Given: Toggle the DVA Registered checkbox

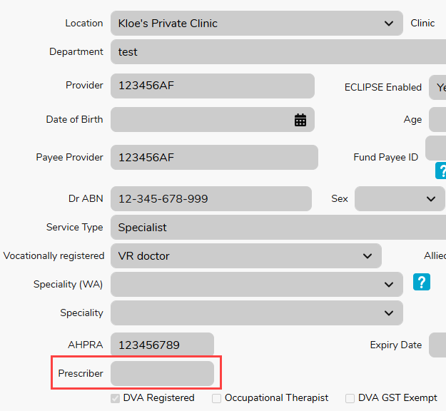Looking at the screenshot, I should tap(116, 398).
